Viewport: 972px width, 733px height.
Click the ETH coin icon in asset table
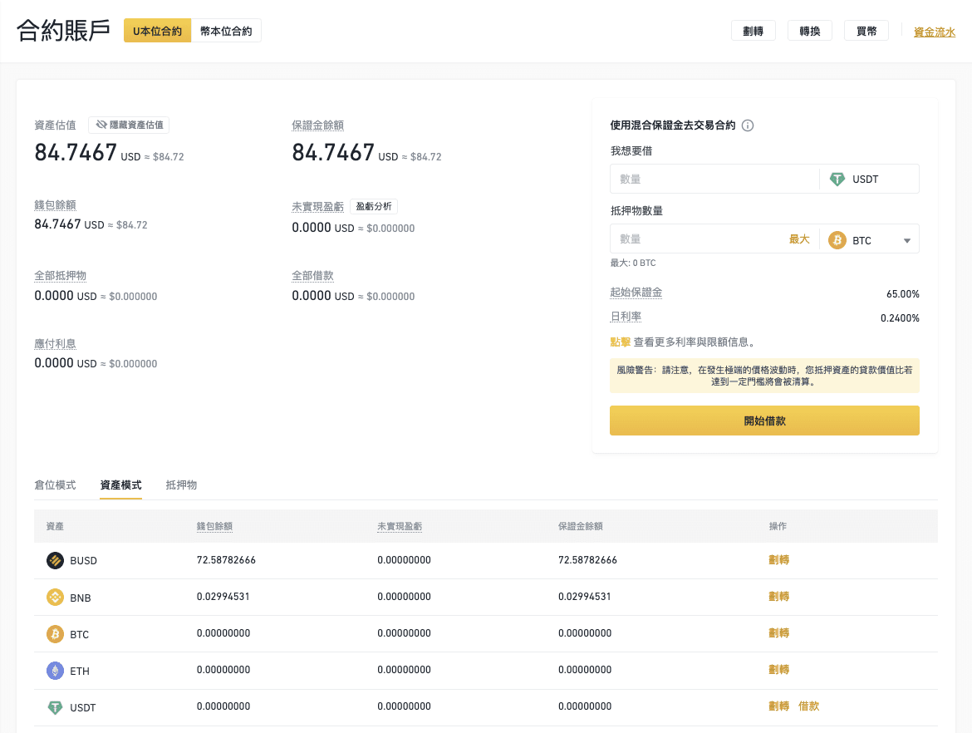pos(55,671)
